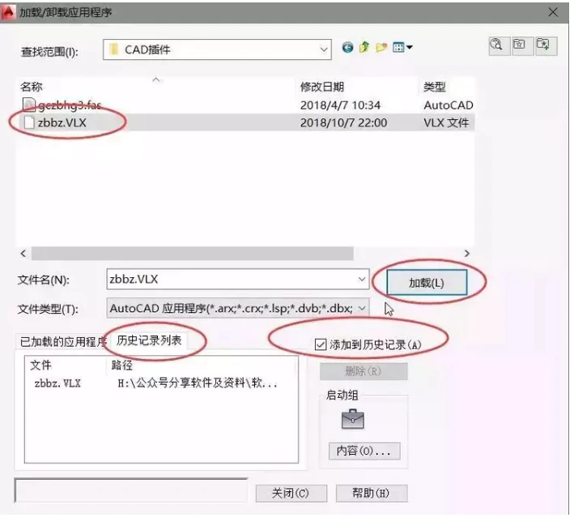Image resolution: width=574 pixels, height=522 pixels.
Task: Click the Favorites folder icon
Action: point(521,45)
